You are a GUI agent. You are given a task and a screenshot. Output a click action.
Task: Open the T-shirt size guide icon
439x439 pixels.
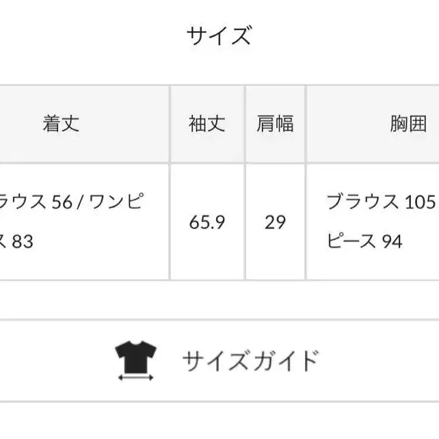coord(136,360)
